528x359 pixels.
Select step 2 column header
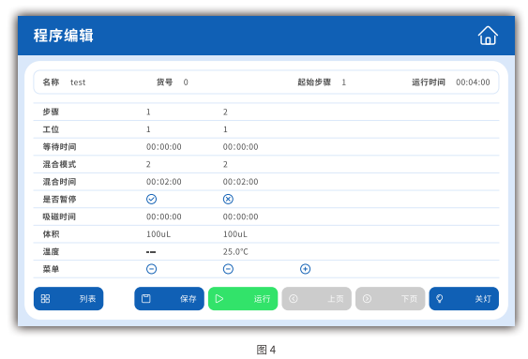coord(225,112)
